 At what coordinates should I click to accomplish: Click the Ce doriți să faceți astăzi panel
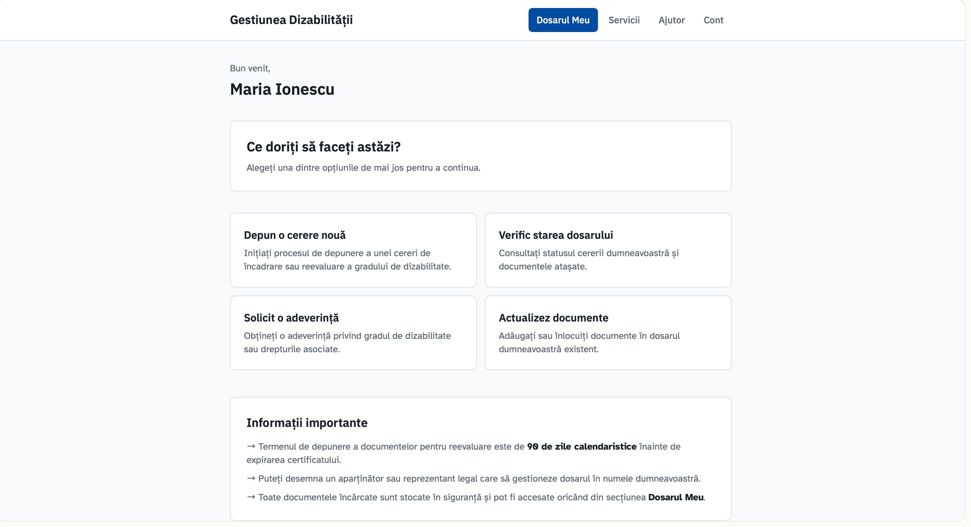click(480, 156)
